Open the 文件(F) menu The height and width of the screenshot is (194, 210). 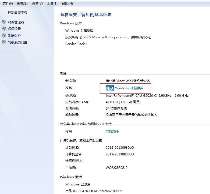[x=8, y=3]
